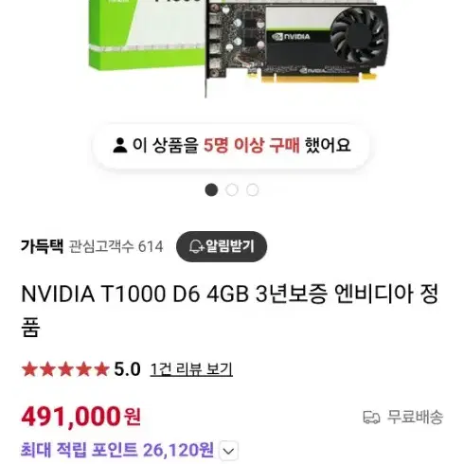Select the first image carousel dot
Screen dimensions: 464x464
211,190
